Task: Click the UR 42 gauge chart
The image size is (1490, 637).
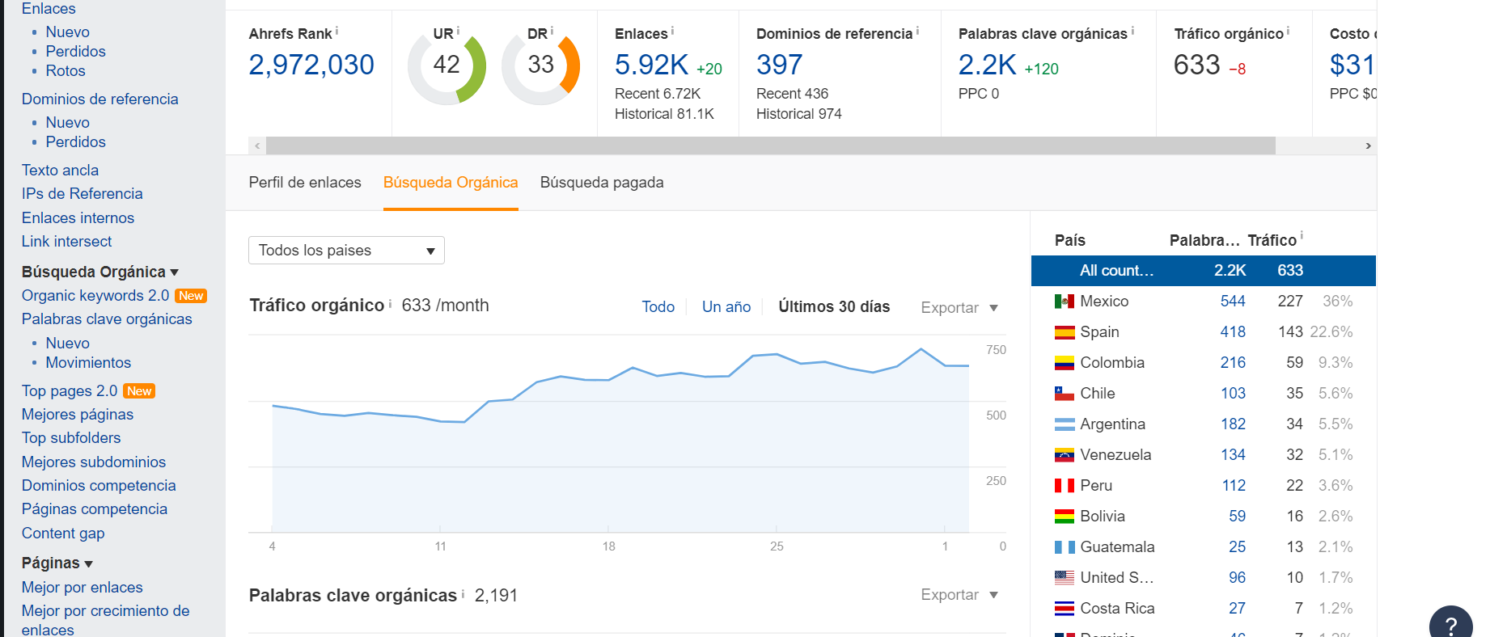Action: (447, 66)
